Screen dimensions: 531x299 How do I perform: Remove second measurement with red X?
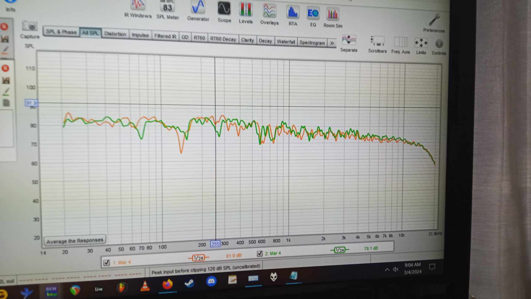[5, 68]
